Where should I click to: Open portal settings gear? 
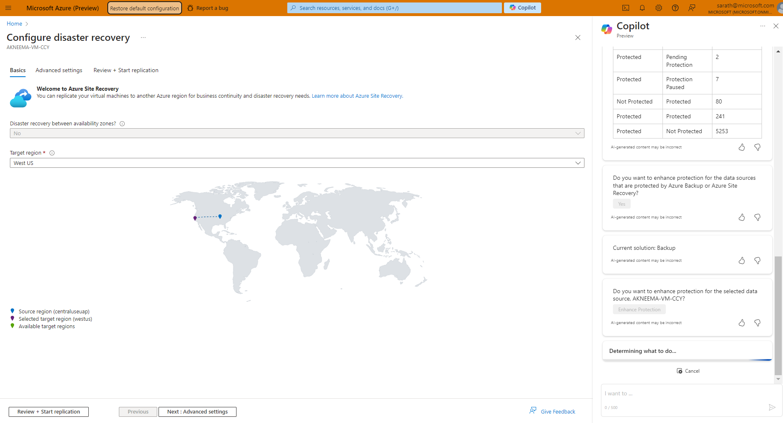click(659, 8)
